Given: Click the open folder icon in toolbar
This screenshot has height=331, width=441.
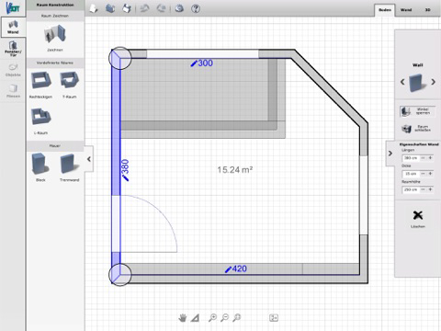Looking at the screenshot, I should click(x=110, y=8).
